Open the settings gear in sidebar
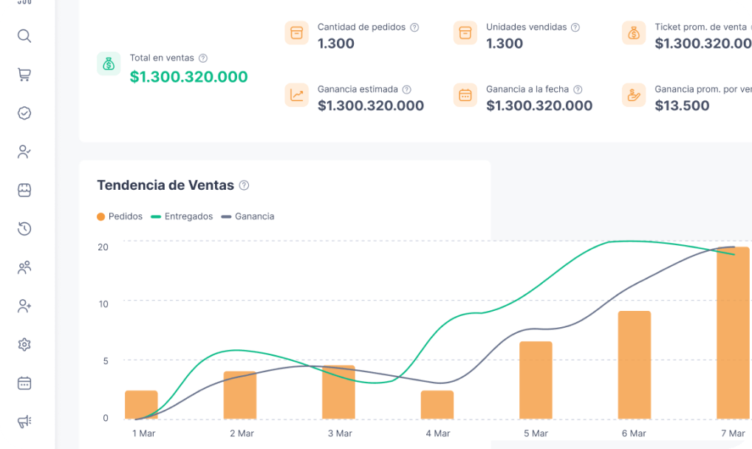The image size is (752, 449). 24,344
